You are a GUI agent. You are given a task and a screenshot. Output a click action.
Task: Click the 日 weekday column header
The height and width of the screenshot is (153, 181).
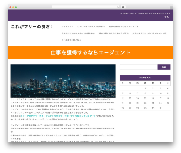pos(168,83)
